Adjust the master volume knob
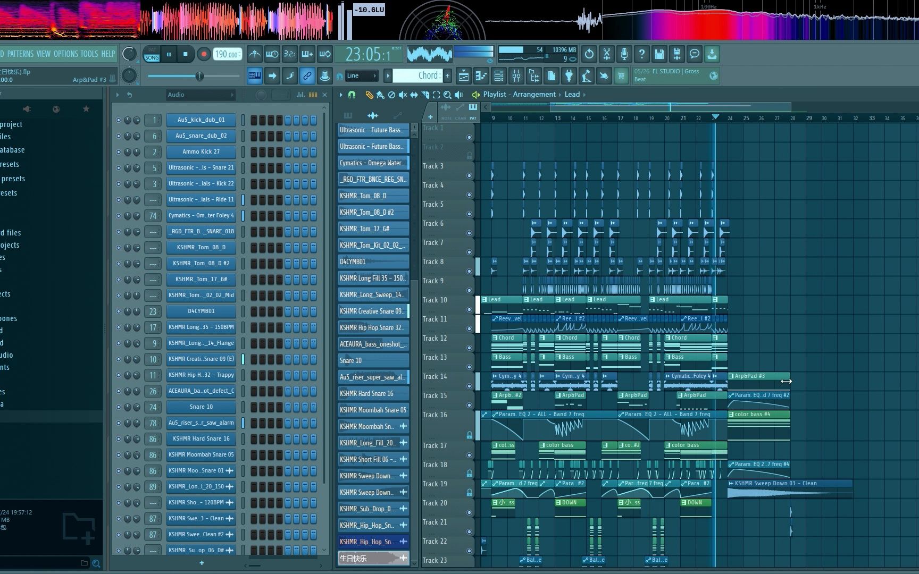Image resolution: width=919 pixels, height=574 pixels. point(129,54)
